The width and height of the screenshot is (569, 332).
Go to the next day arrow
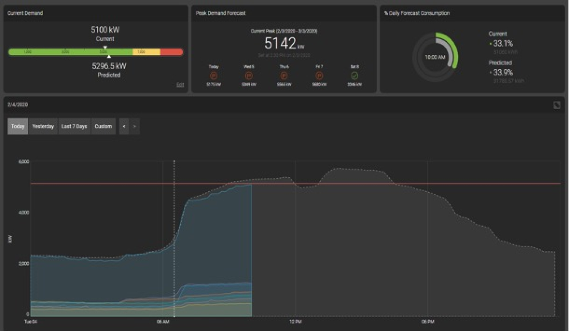click(134, 126)
